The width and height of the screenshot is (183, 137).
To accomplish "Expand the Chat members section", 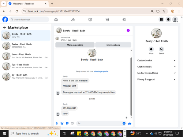I will [x=156, y=66].
